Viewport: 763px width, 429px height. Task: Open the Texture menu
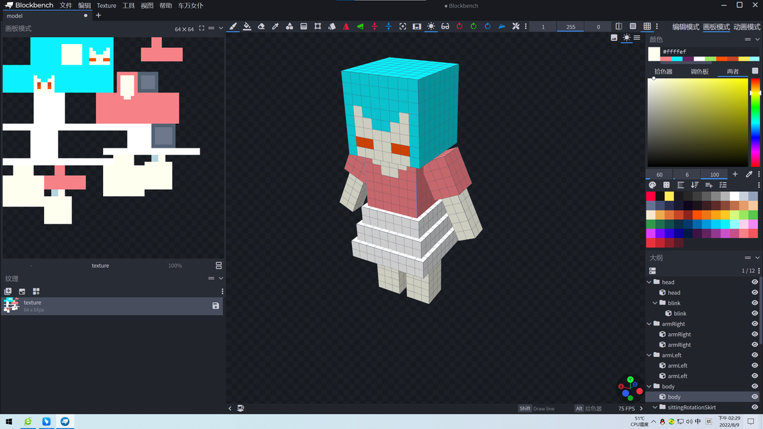106,5
